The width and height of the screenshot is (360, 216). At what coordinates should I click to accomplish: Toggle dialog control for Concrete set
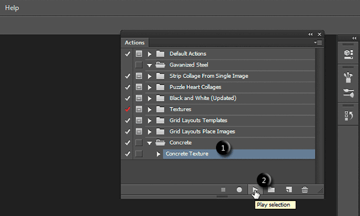[x=139, y=143]
